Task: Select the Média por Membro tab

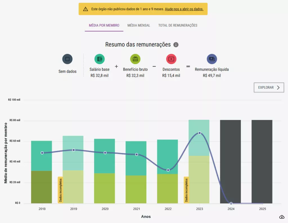Action: (104, 25)
